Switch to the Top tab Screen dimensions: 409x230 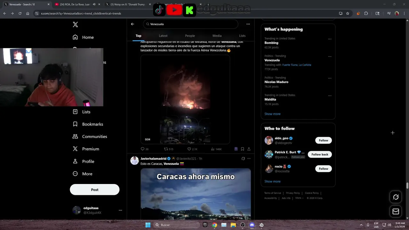tap(138, 36)
